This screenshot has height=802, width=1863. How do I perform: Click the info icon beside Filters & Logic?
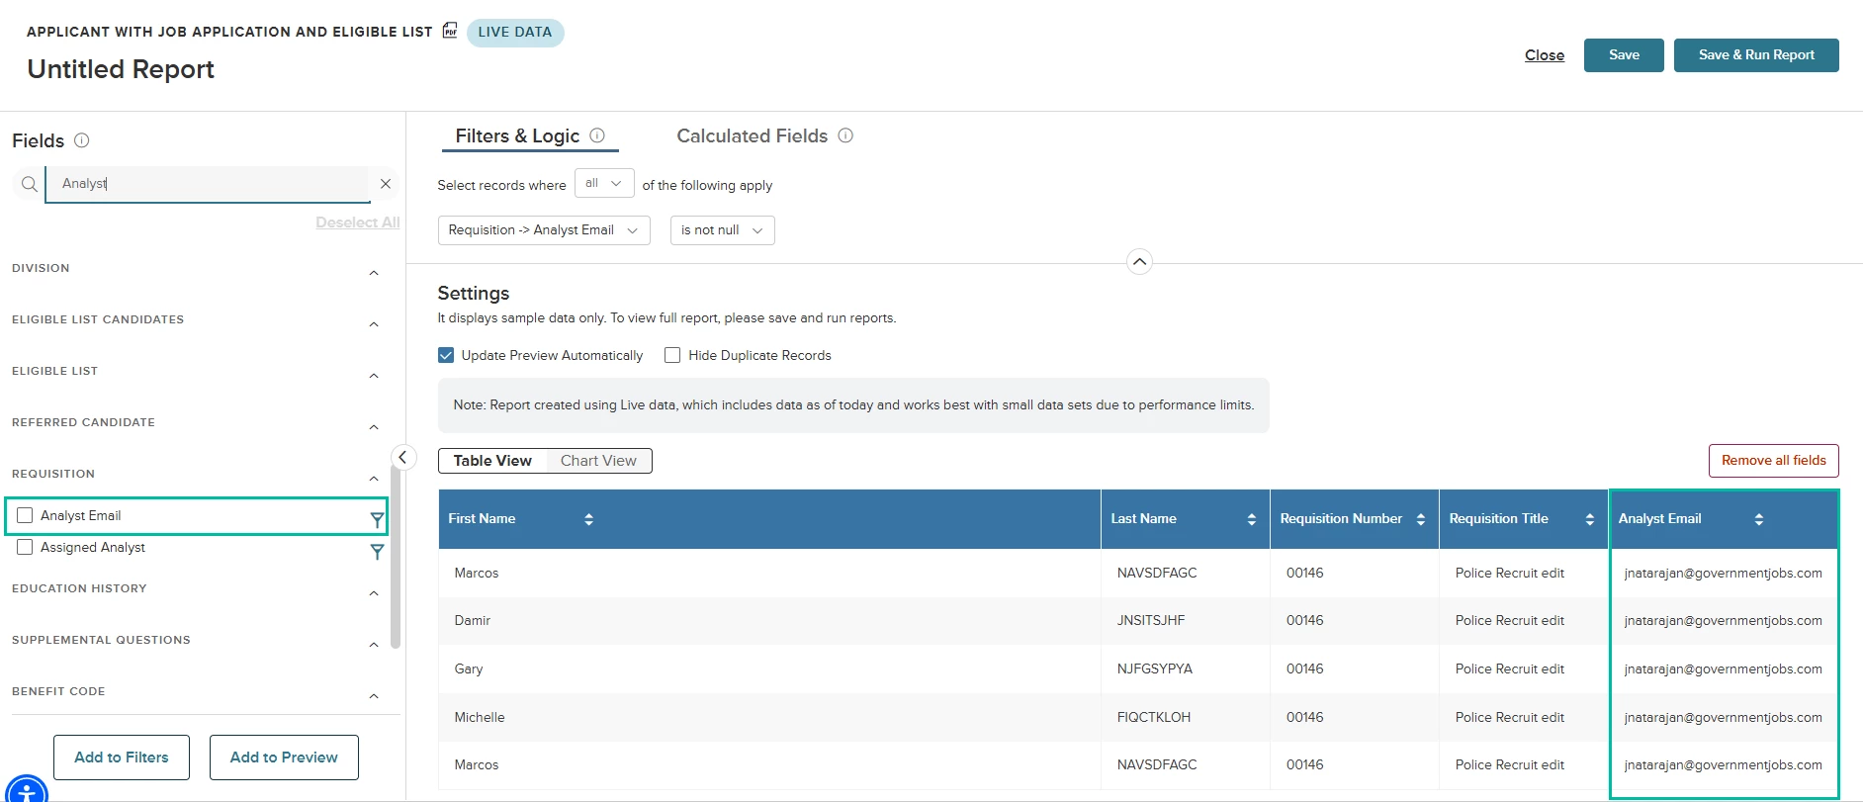click(x=597, y=135)
